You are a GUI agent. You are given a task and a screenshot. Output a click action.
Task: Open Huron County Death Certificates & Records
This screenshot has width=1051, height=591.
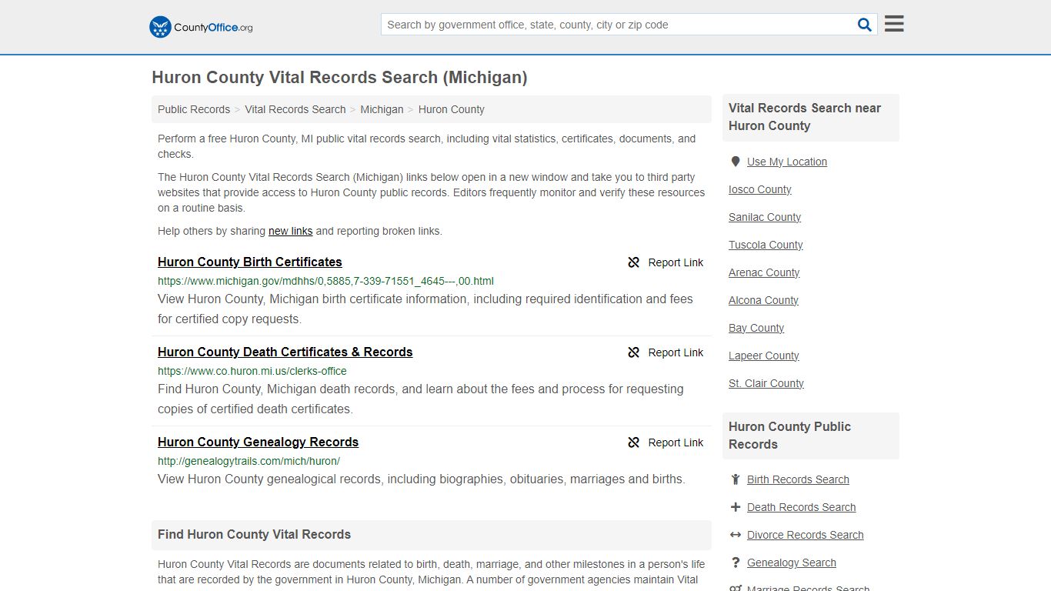click(285, 352)
